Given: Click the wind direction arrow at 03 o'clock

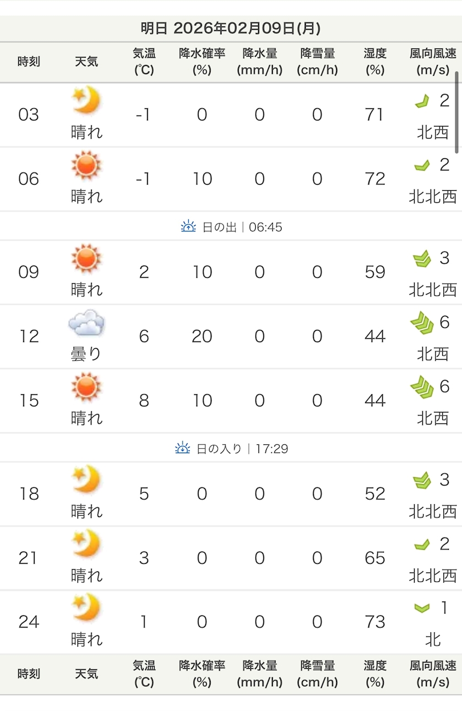Looking at the screenshot, I should [422, 101].
